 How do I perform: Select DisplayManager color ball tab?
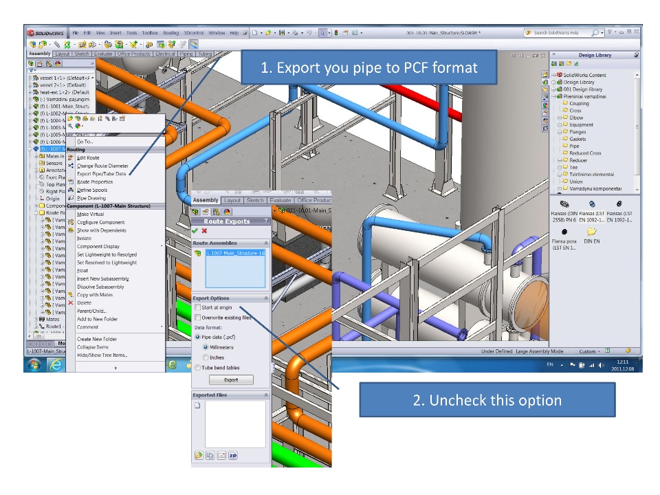[x=58, y=63]
